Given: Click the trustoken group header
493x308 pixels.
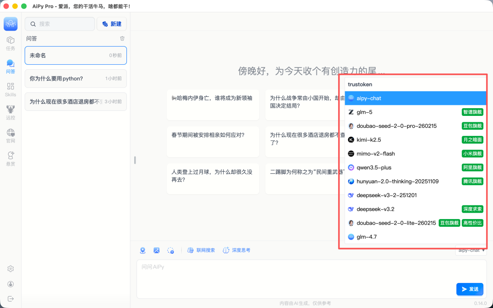Looking at the screenshot, I should point(360,84).
